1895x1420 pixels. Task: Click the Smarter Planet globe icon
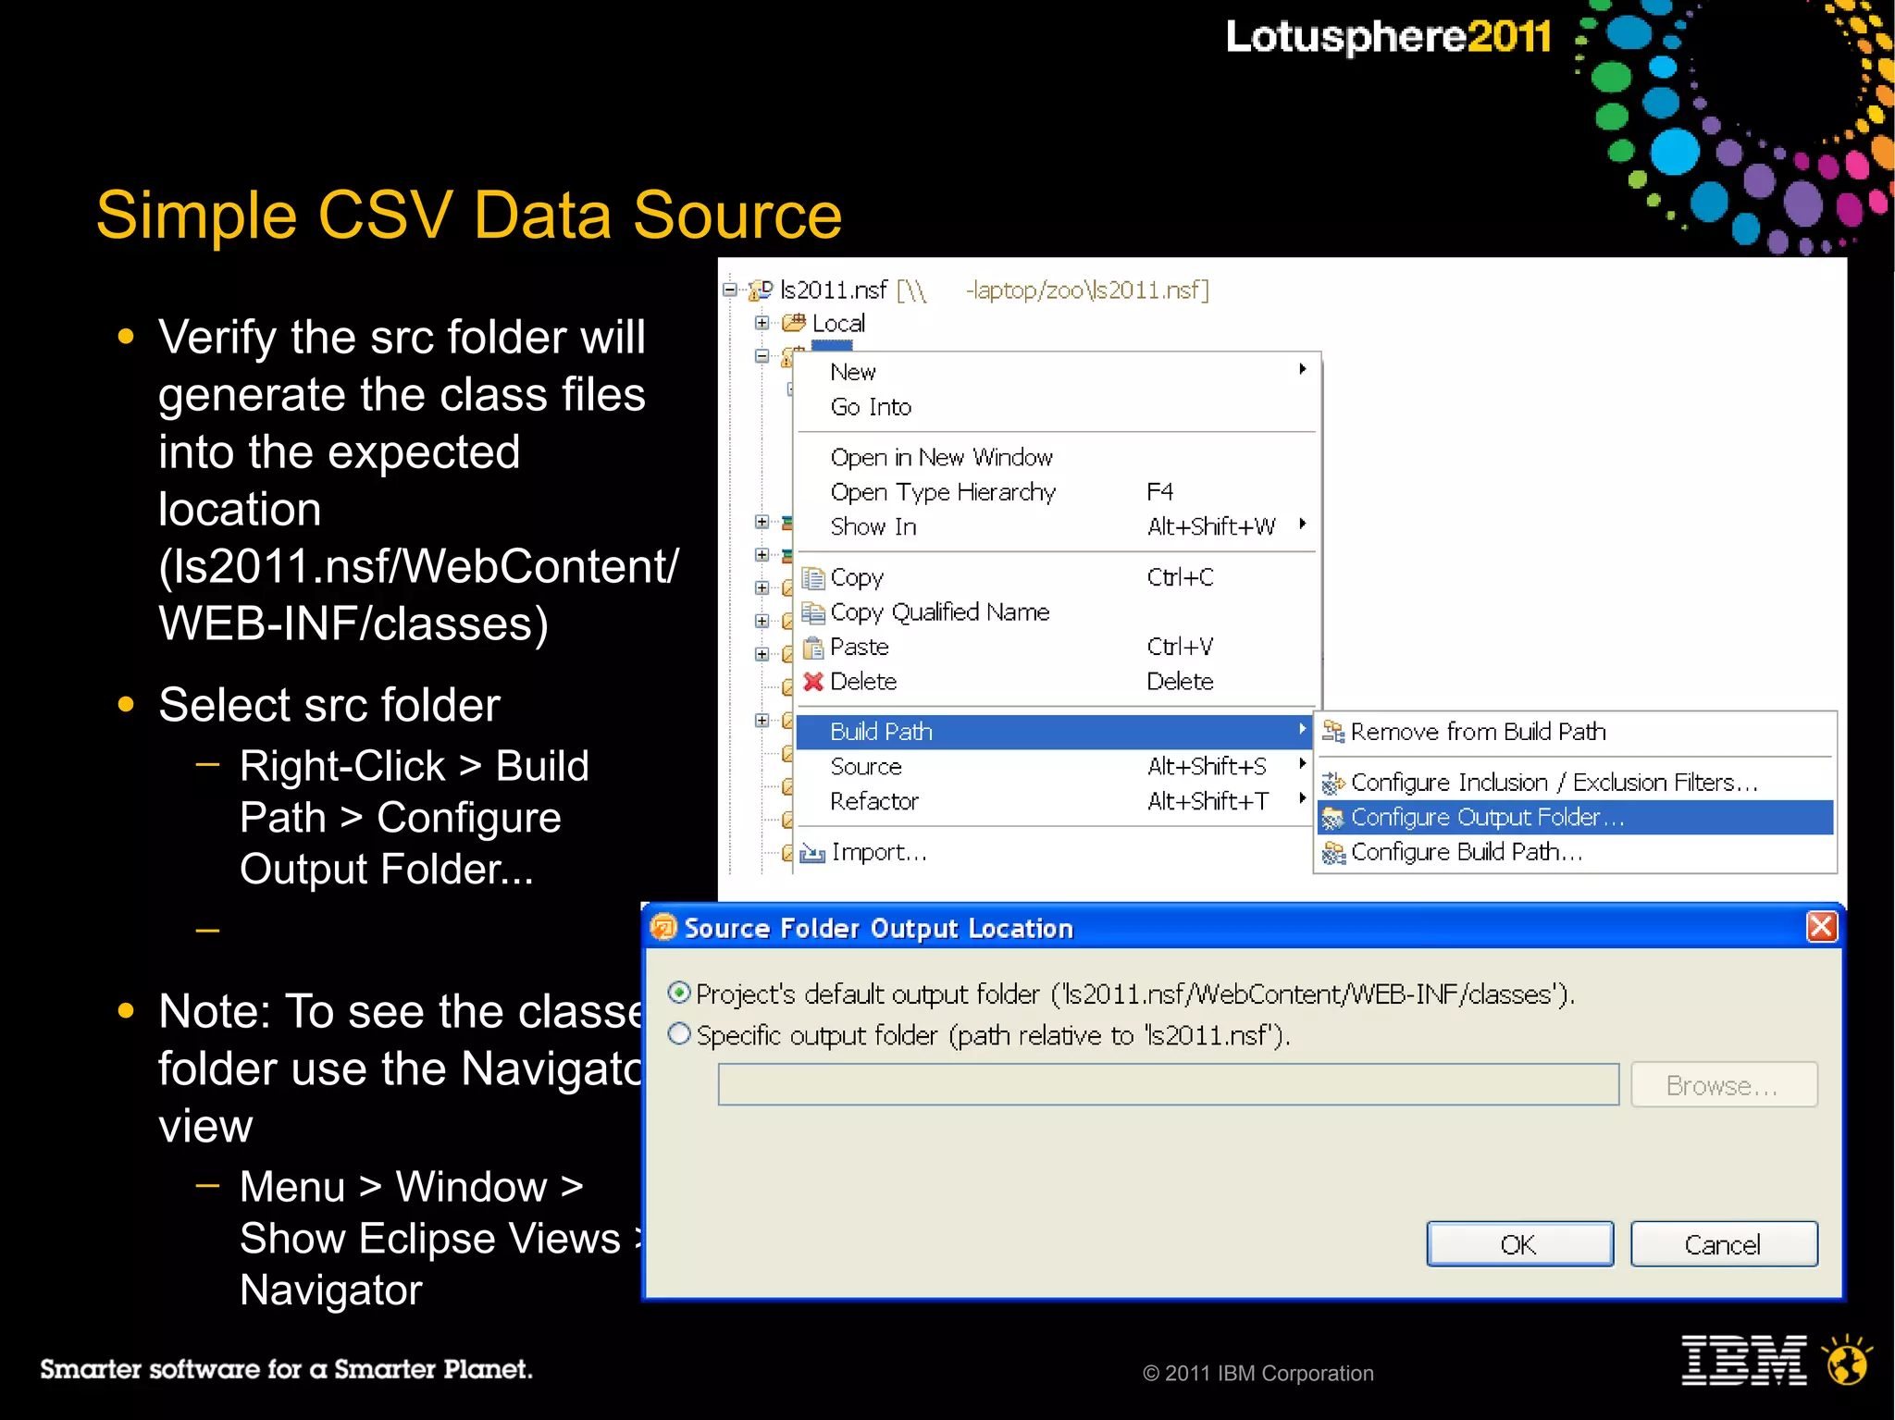point(1847,1360)
